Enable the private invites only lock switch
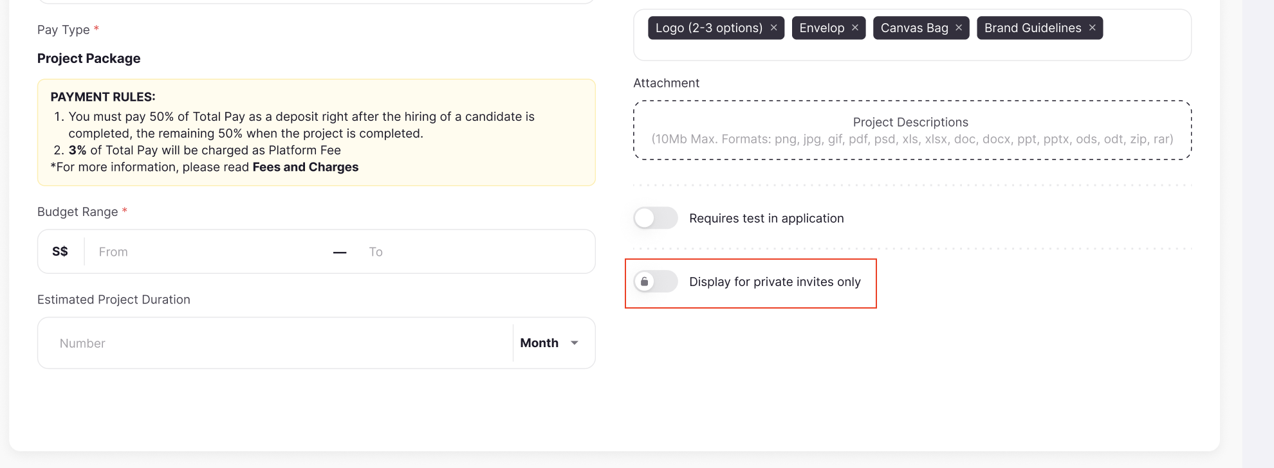 pos(655,282)
